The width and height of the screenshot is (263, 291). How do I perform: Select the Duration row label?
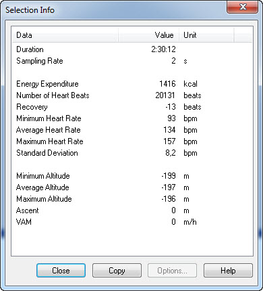click(x=30, y=49)
